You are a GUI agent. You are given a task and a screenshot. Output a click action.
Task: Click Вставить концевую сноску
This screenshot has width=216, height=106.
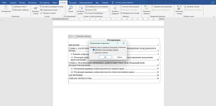click(52, 7)
